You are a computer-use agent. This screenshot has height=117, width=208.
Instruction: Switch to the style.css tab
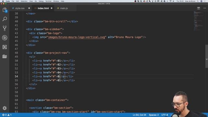[20, 8]
